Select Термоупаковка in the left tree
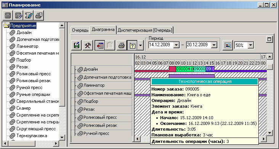 [32, 136]
